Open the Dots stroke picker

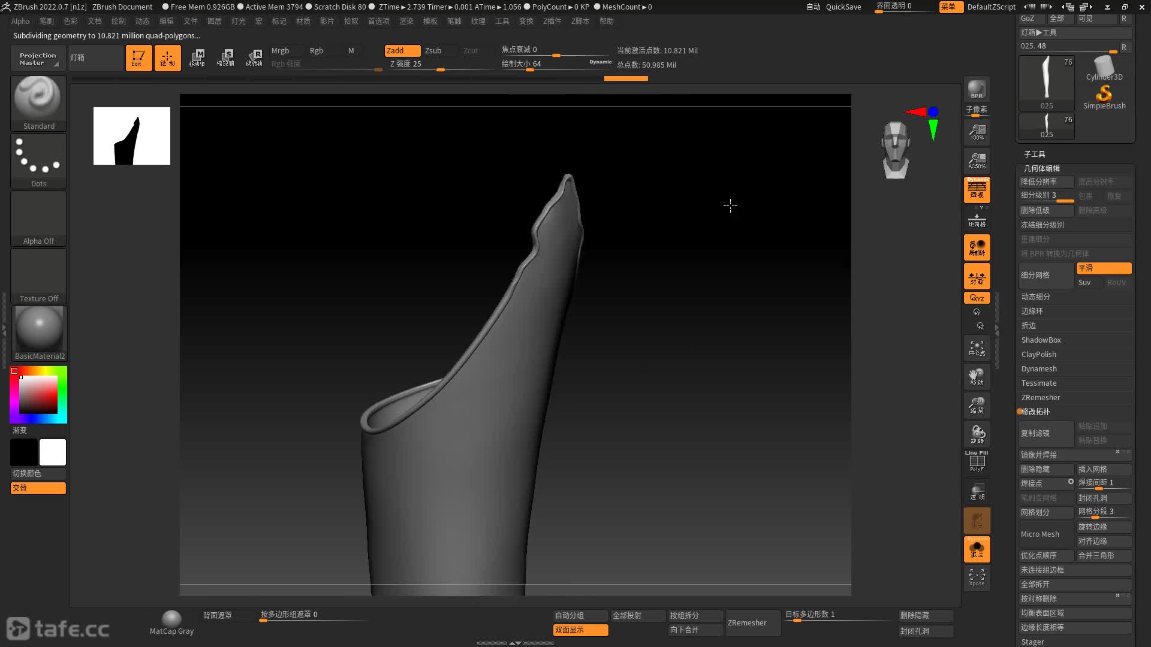tap(38, 160)
